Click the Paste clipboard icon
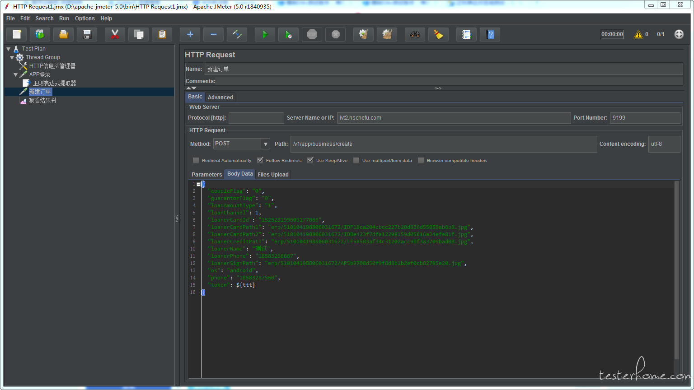The width and height of the screenshot is (694, 390). [x=162, y=34]
